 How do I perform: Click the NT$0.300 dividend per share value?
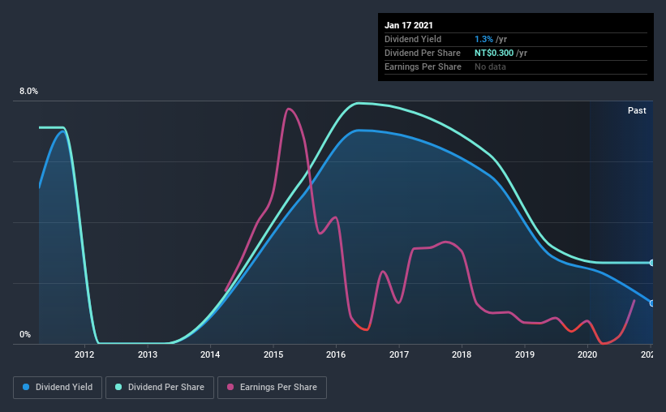pos(494,53)
